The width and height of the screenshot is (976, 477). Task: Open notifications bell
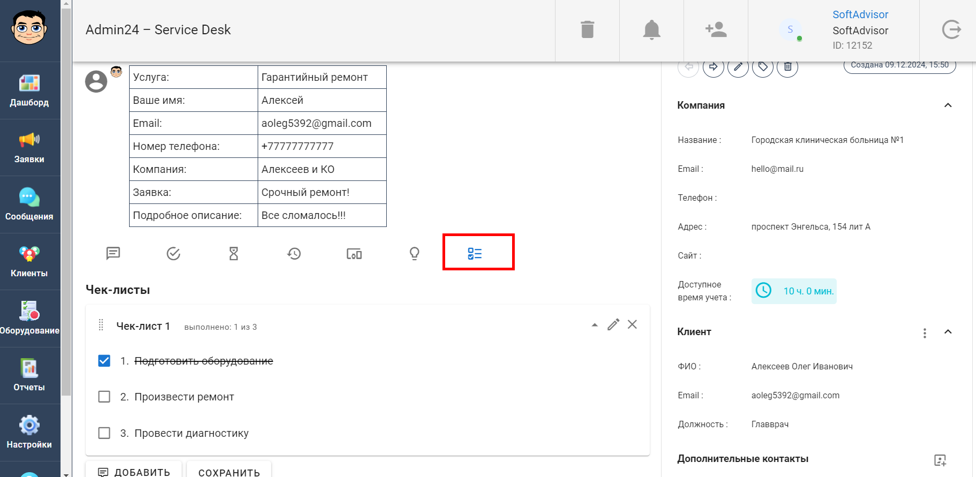pos(651,29)
